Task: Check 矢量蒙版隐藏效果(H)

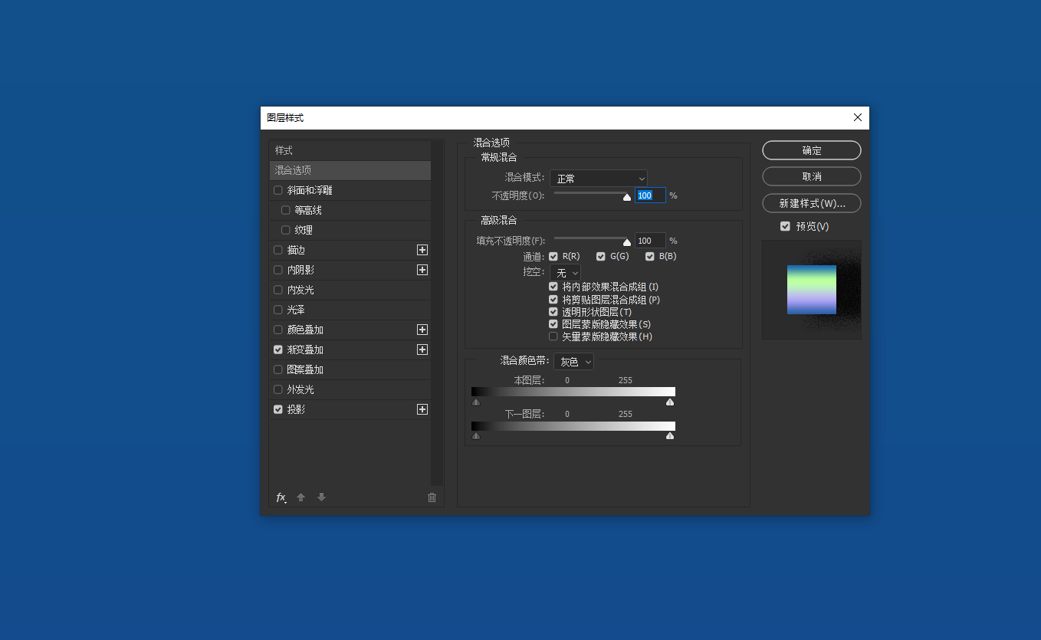Action: click(x=553, y=336)
